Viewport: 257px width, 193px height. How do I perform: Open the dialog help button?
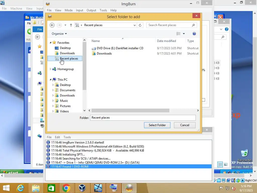pyautogui.click(x=194, y=34)
